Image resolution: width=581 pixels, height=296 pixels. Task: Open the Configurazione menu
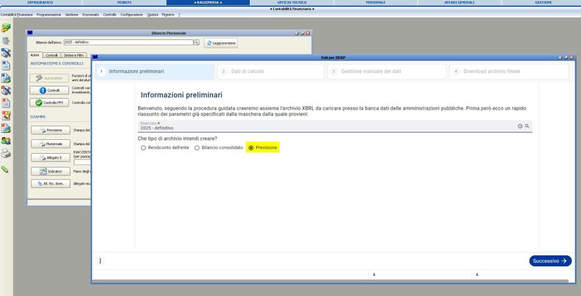[x=131, y=15]
